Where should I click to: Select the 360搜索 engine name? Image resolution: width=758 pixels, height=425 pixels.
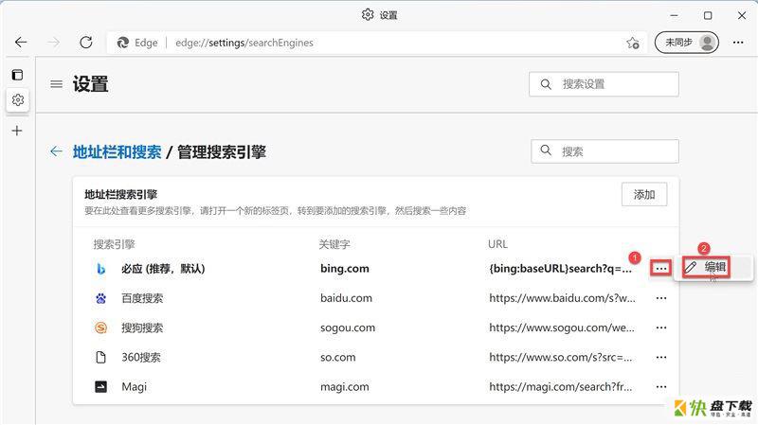coord(140,358)
